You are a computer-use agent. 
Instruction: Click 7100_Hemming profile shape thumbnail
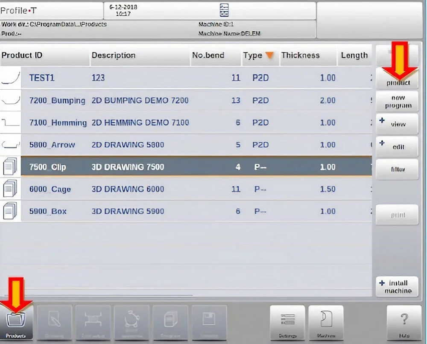[x=10, y=122]
